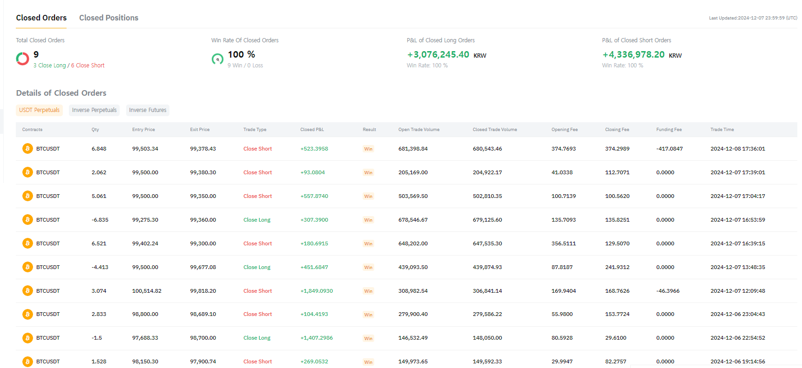
Task: Select the Closed Orders tab
Action: pyautogui.click(x=41, y=18)
